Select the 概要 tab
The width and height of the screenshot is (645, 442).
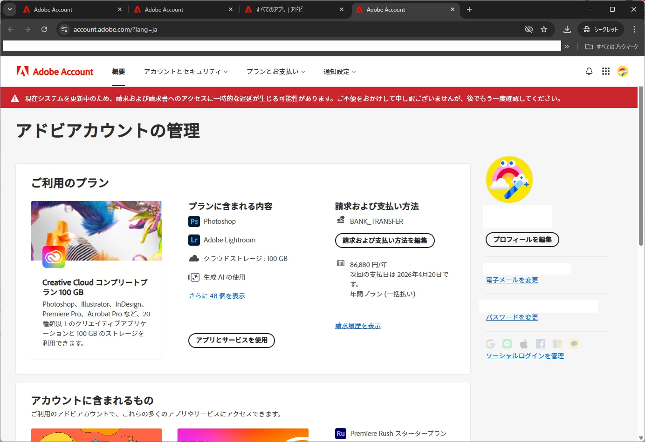click(118, 72)
